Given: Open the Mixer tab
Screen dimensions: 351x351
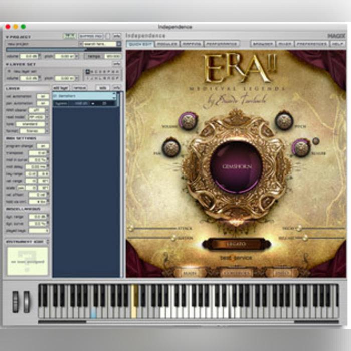Looking at the screenshot, I should point(285,44).
